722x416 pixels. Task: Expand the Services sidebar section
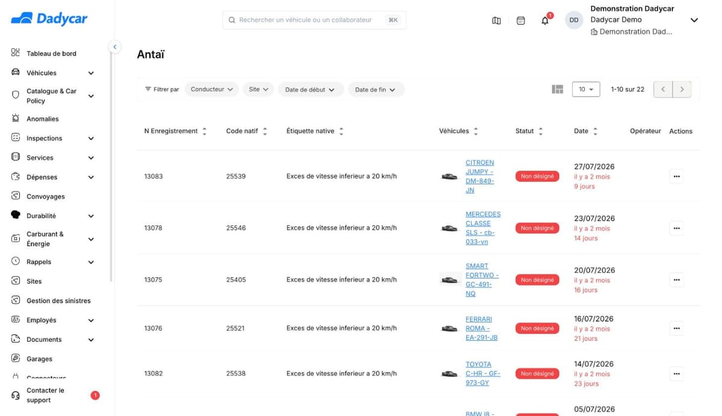click(x=91, y=158)
